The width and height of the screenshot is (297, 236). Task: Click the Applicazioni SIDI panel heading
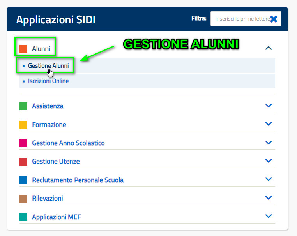[x=56, y=20]
